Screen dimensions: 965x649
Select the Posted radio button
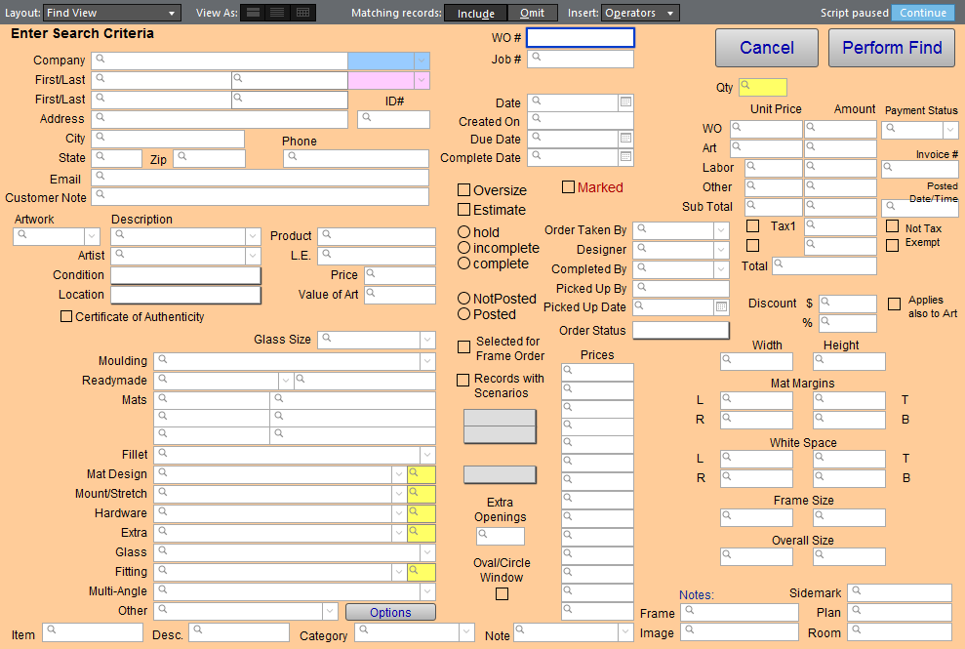click(464, 314)
